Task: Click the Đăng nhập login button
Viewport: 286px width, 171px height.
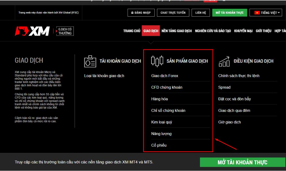Action: [141, 13]
